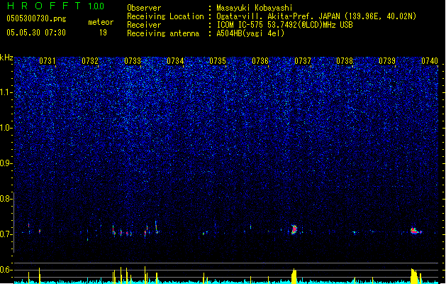Click the 1.0 kHz axis label

(x=6, y=128)
